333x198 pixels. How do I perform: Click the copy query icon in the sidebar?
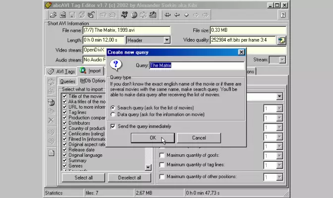pos(51,111)
